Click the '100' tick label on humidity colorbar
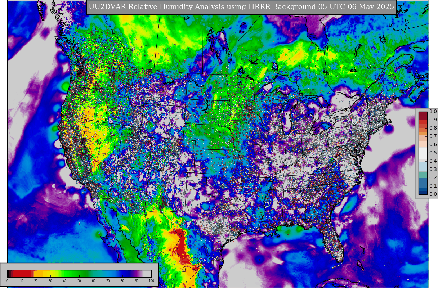 pos(151,281)
